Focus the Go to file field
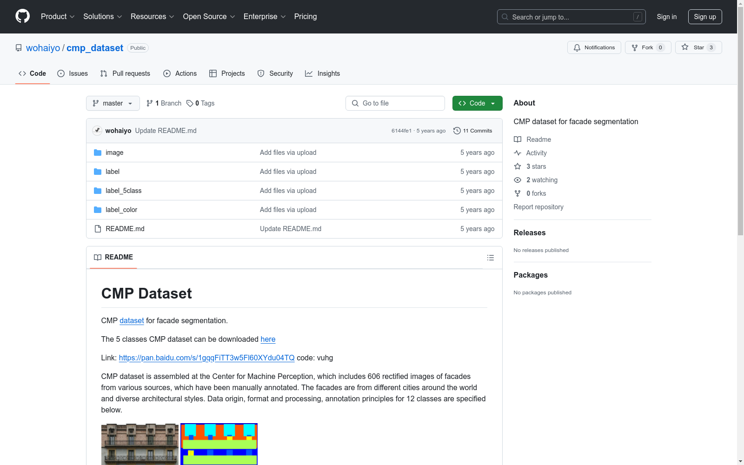Screen dimensions: 744x465 point(395,103)
